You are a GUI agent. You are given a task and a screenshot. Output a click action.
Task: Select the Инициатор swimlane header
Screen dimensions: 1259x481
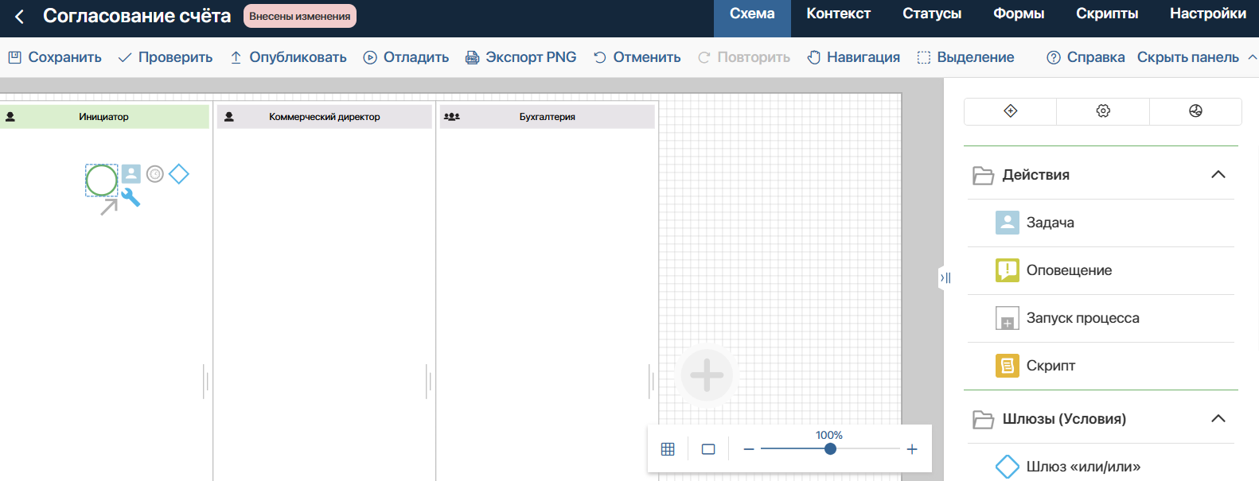tap(104, 117)
